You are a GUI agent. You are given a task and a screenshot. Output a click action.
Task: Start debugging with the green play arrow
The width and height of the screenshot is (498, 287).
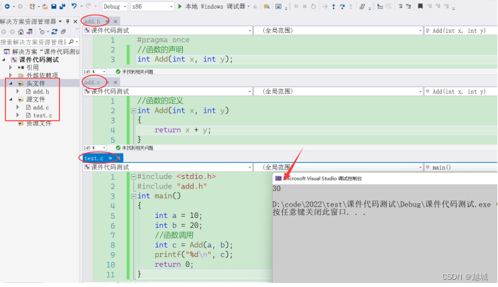click(x=180, y=6)
